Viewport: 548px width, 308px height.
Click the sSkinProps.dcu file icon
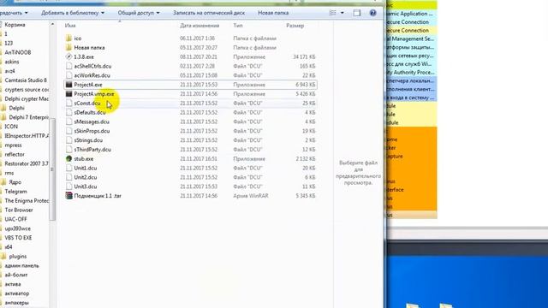click(68, 131)
